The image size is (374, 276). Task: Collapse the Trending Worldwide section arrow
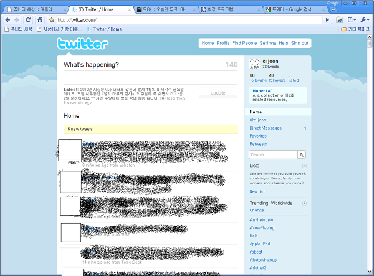304,204
